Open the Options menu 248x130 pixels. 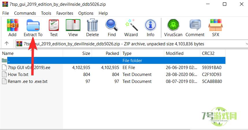(86, 13)
